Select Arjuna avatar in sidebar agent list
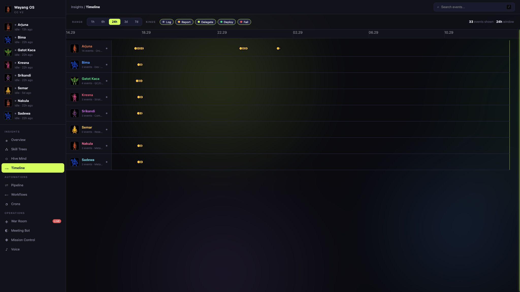 coord(8,27)
